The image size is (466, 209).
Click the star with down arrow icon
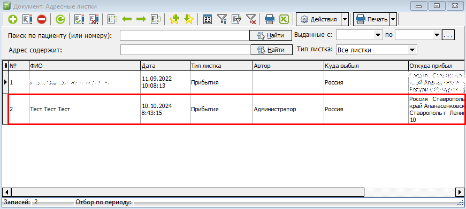189,20
